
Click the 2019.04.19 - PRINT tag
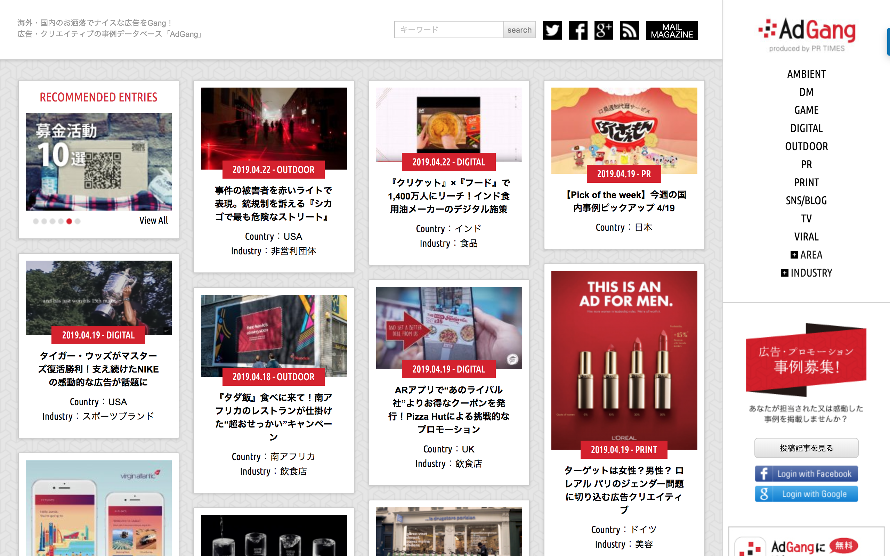[x=624, y=449]
